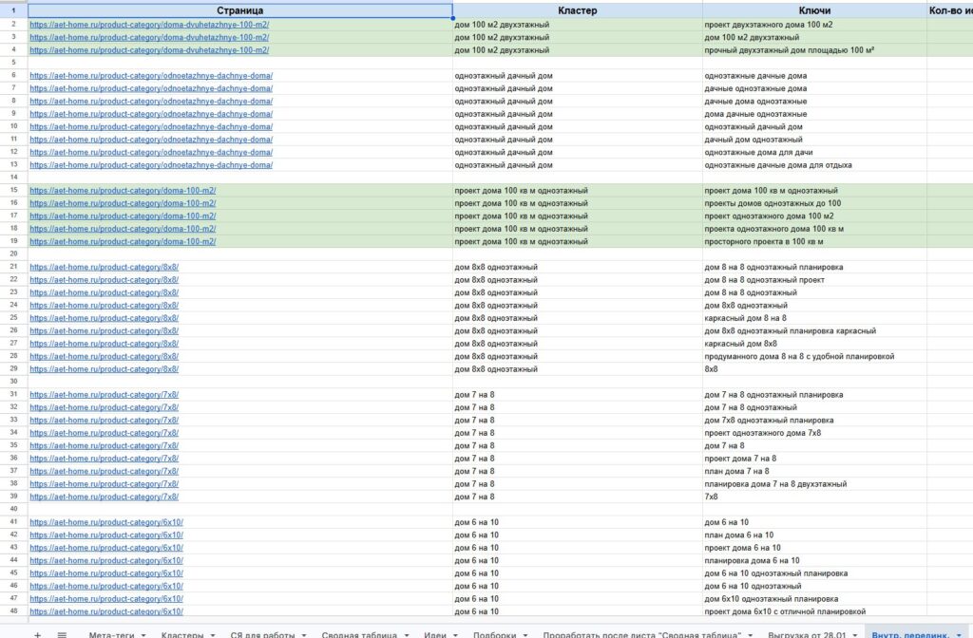Open the СЯ для работы tab dropdown arrow
Image resolution: width=973 pixels, height=638 pixels.
(304, 635)
